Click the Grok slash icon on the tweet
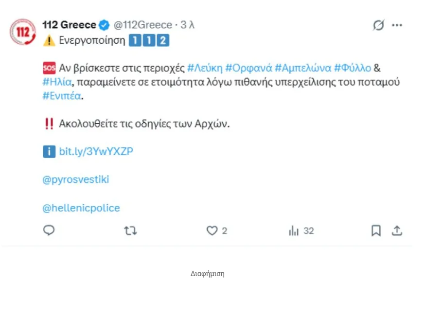 click(x=380, y=25)
